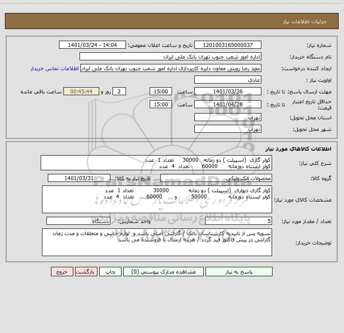The height and width of the screenshot is (333, 344).
Task: Click the 'مشخصات کالای مورد نیاز:' label
Action: tap(303, 200)
